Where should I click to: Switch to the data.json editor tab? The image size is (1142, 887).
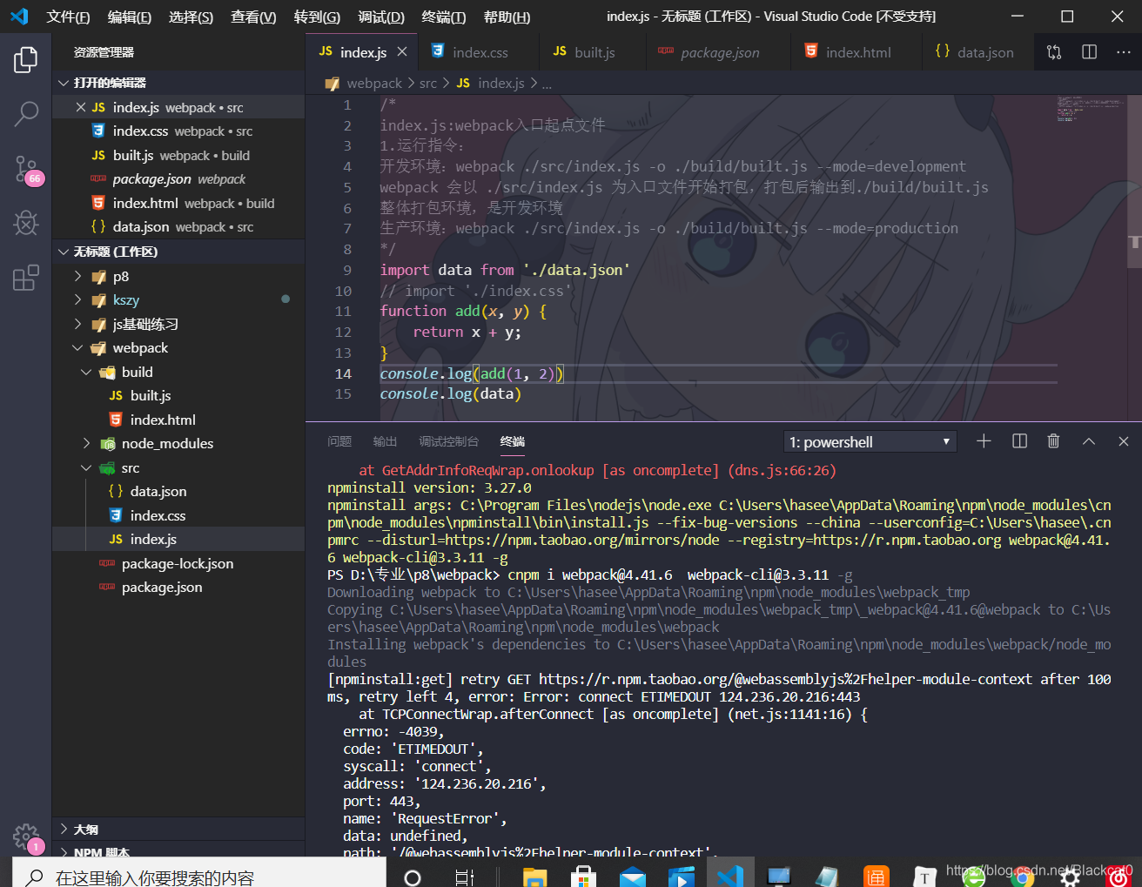pos(978,52)
